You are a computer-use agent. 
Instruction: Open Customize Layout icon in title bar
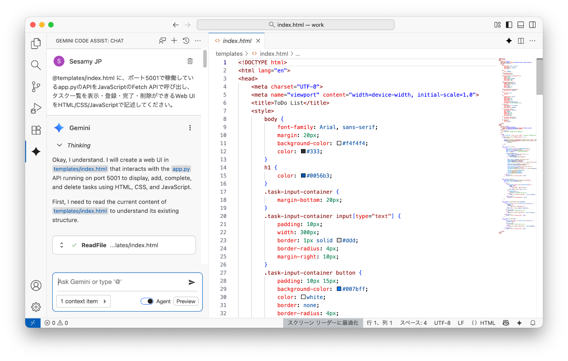tap(497, 25)
